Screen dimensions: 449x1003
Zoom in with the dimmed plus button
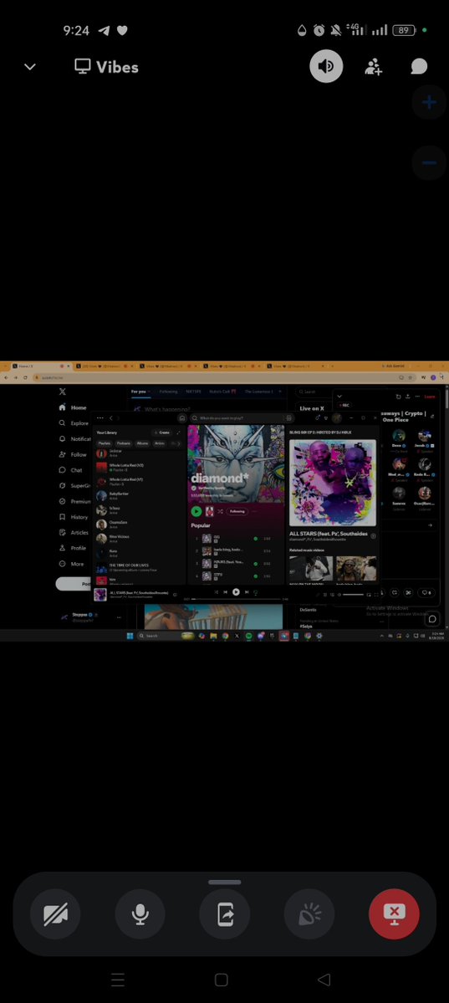[429, 102]
